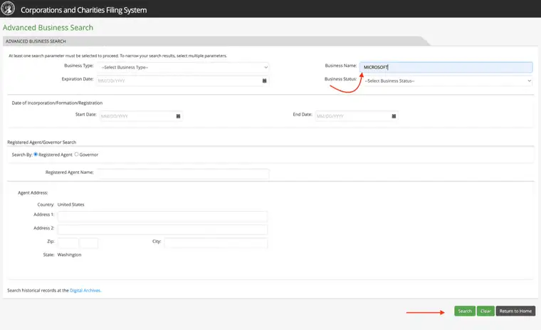Click the City input field
The height and width of the screenshot is (330, 541).
216,243
